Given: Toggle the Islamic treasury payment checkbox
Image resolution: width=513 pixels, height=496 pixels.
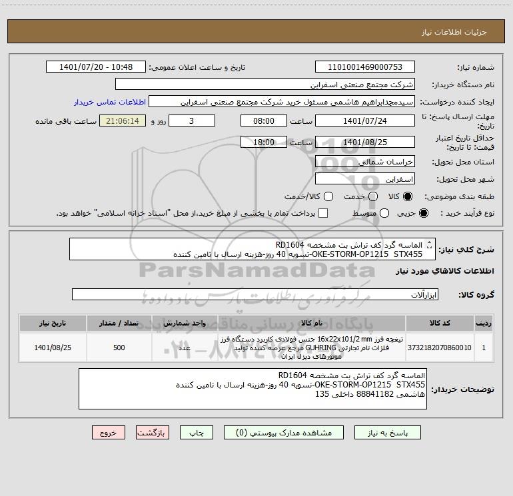Looking at the screenshot, I should point(323,213).
